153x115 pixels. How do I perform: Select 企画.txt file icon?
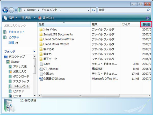tap(41, 74)
